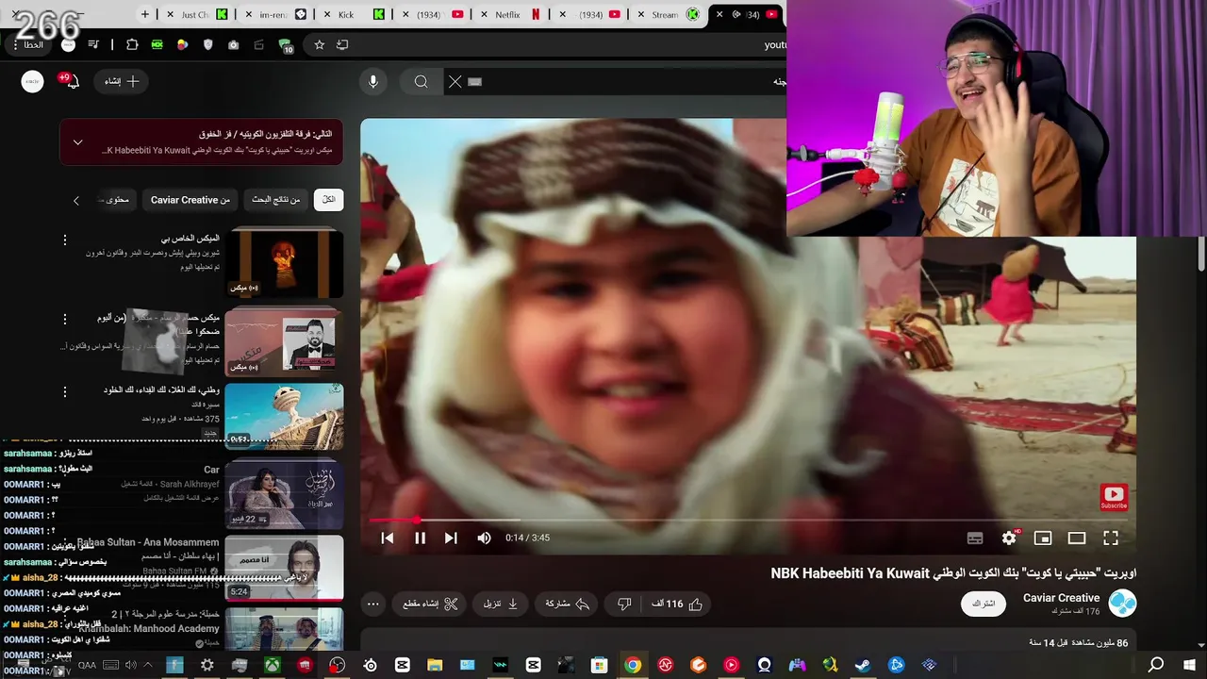Image resolution: width=1207 pixels, height=679 pixels.
Task: Select the الكل filter chip
Action: click(x=328, y=200)
